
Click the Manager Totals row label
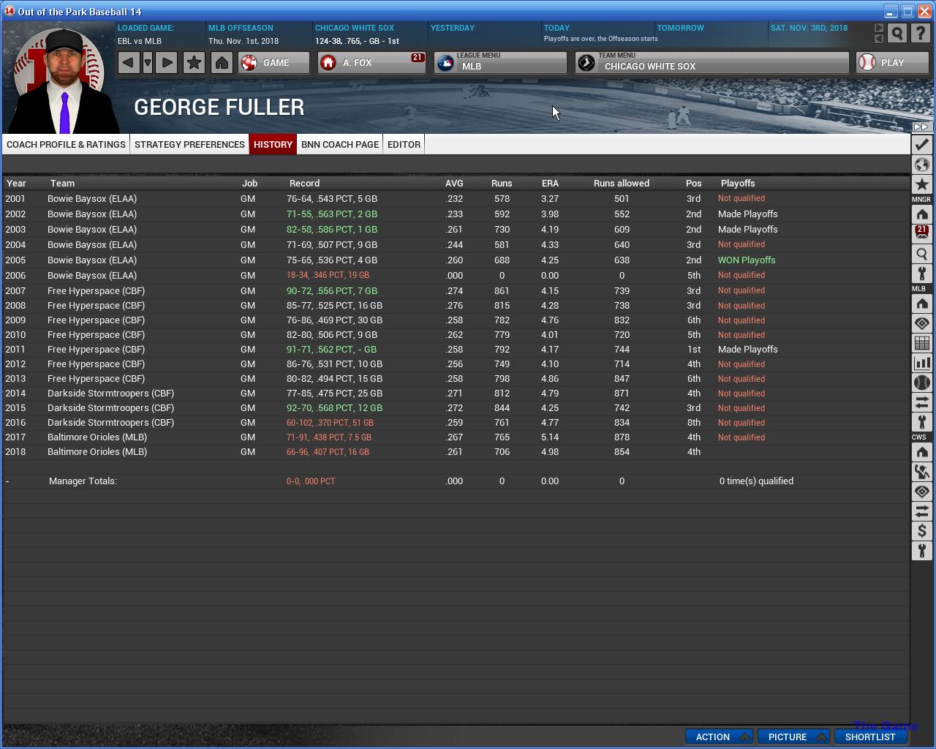[83, 481]
